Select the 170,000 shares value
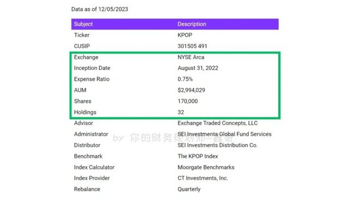 tap(188, 101)
